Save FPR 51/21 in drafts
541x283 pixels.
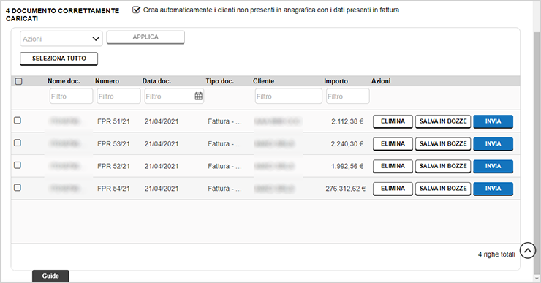click(x=443, y=121)
